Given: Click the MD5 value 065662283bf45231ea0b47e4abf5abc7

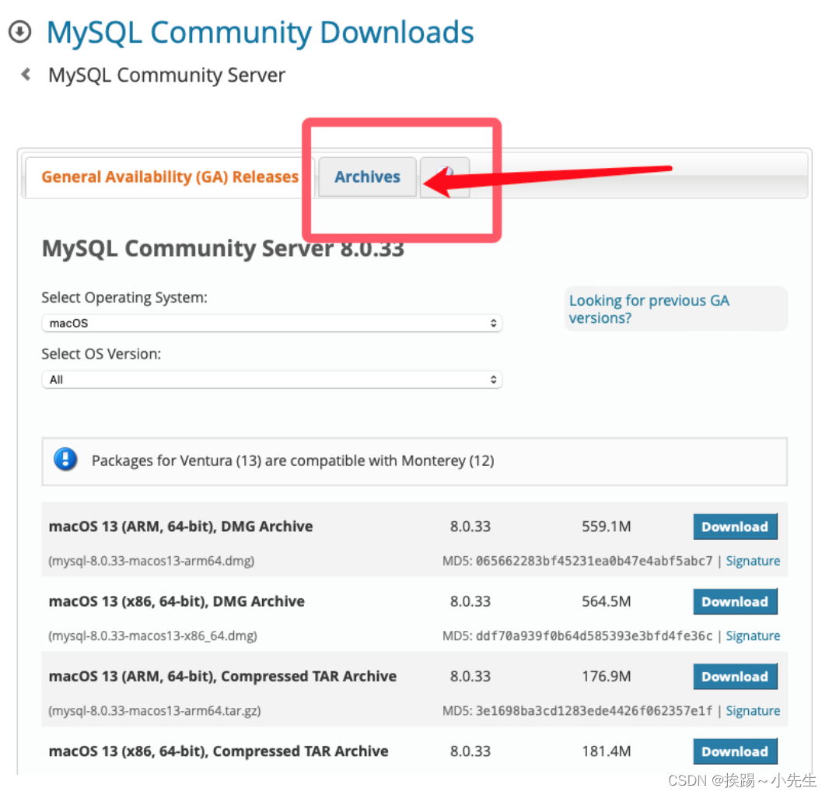Looking at the screenshot, I should pos(594,561).
